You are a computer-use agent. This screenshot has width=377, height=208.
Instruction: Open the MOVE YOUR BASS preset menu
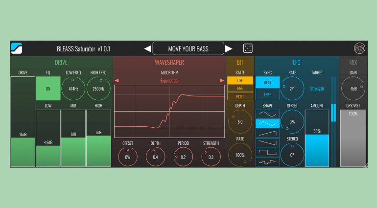point(188,48)
